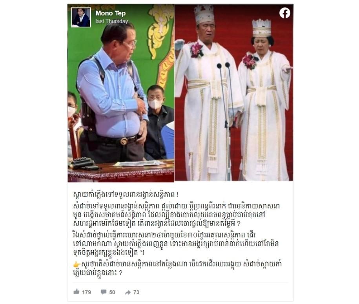Click the 73 shares count
The image size is (359, 304).
coord(136,292)
